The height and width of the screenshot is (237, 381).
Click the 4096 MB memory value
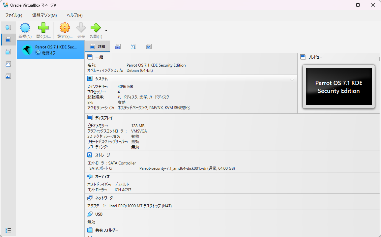[x=125, y=87]
